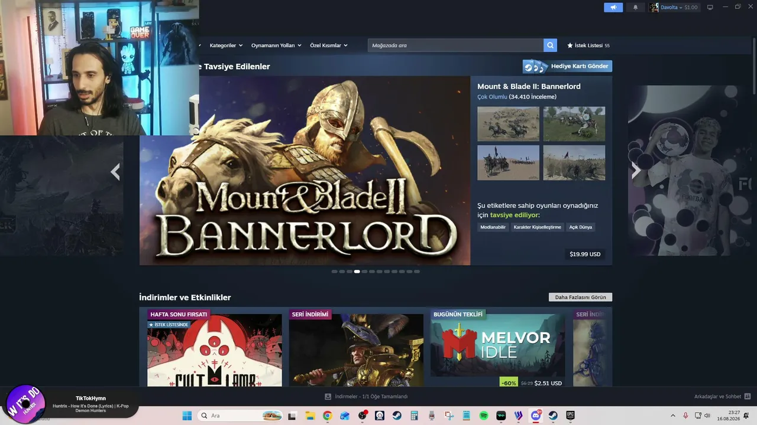Click the Hediye Kartı Gönder button
This screenshot has width=757, height=425.
(x=567, y=66)
